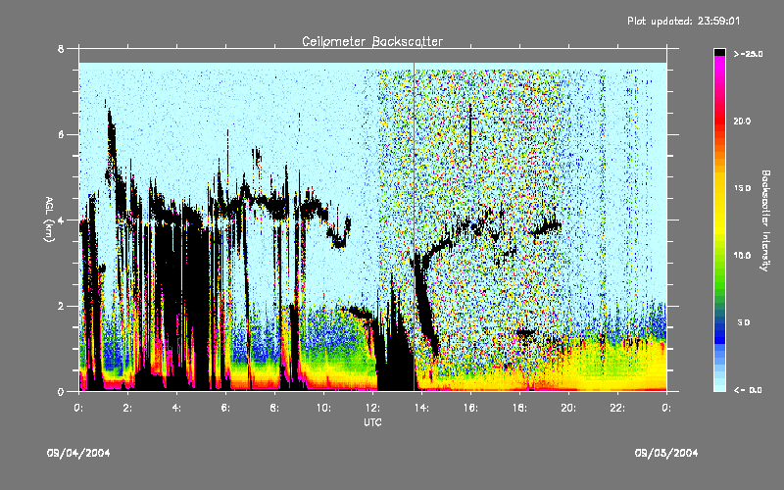Pick the red band of the colorbar
784x490 pixels.
point(719,122)
